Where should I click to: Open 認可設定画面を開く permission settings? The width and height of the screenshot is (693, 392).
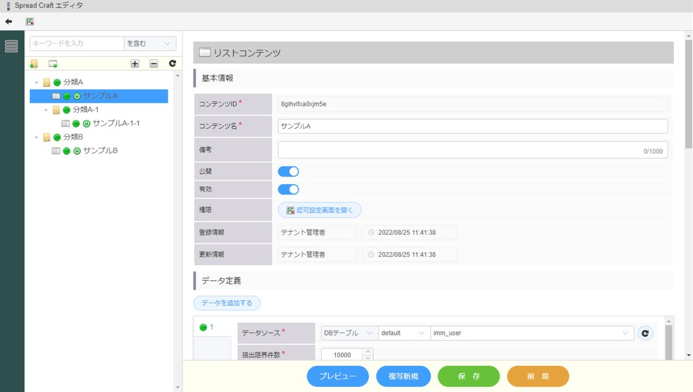[x=319, y=210]
